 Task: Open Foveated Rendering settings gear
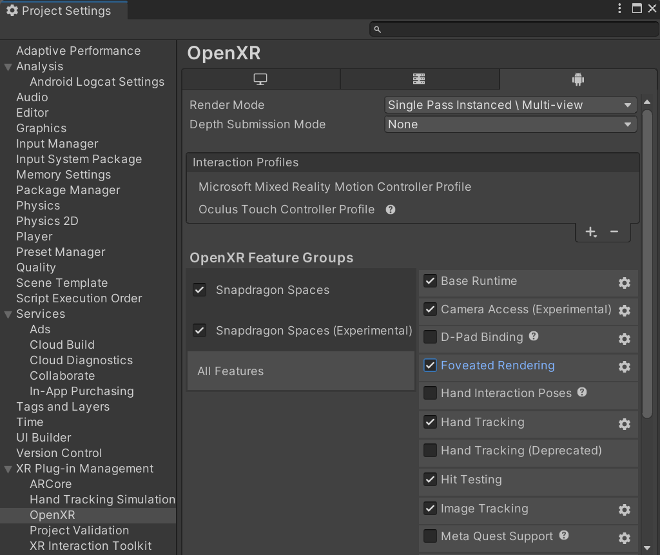[x=624, y=366]
